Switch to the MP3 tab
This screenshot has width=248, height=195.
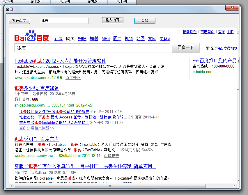(105, 39)
